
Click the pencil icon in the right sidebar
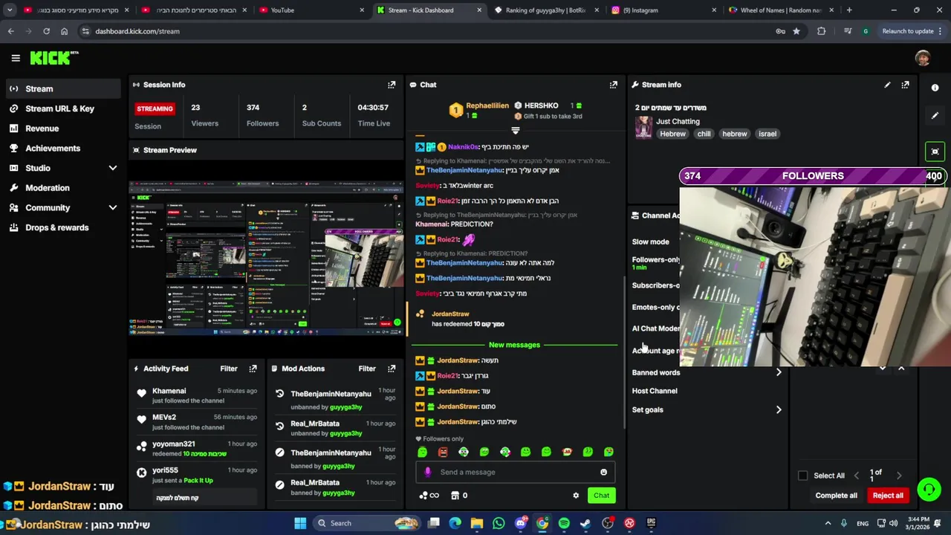(935, 116)
